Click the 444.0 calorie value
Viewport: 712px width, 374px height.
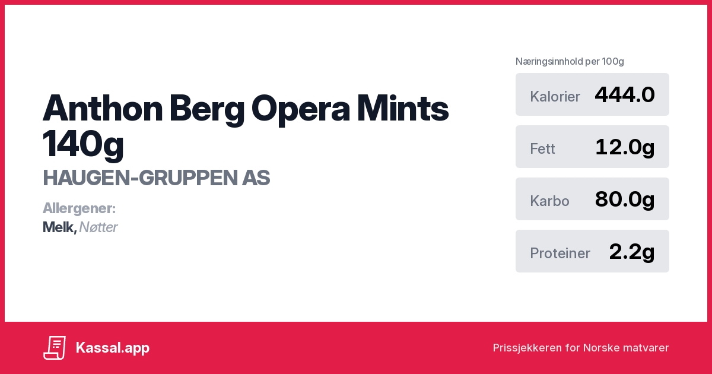pos(624,95)
